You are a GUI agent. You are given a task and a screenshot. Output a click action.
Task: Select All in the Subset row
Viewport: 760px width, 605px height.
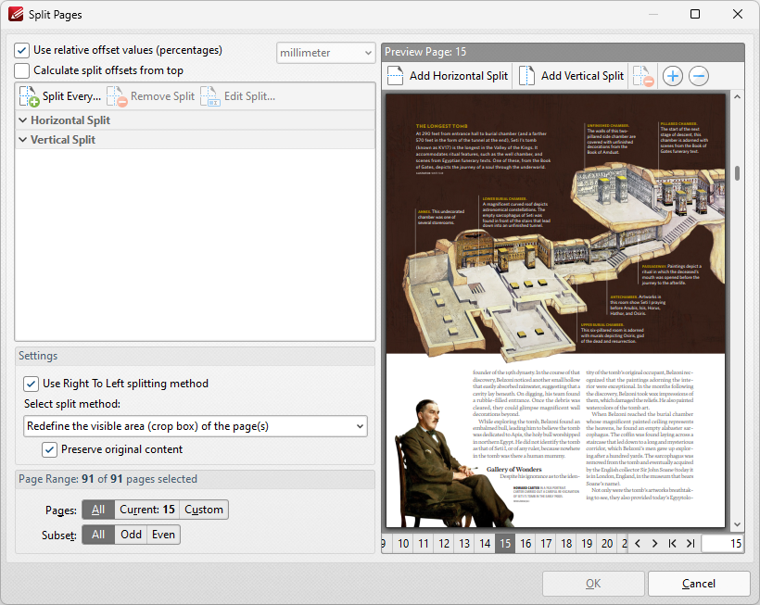tap(98, 535)
